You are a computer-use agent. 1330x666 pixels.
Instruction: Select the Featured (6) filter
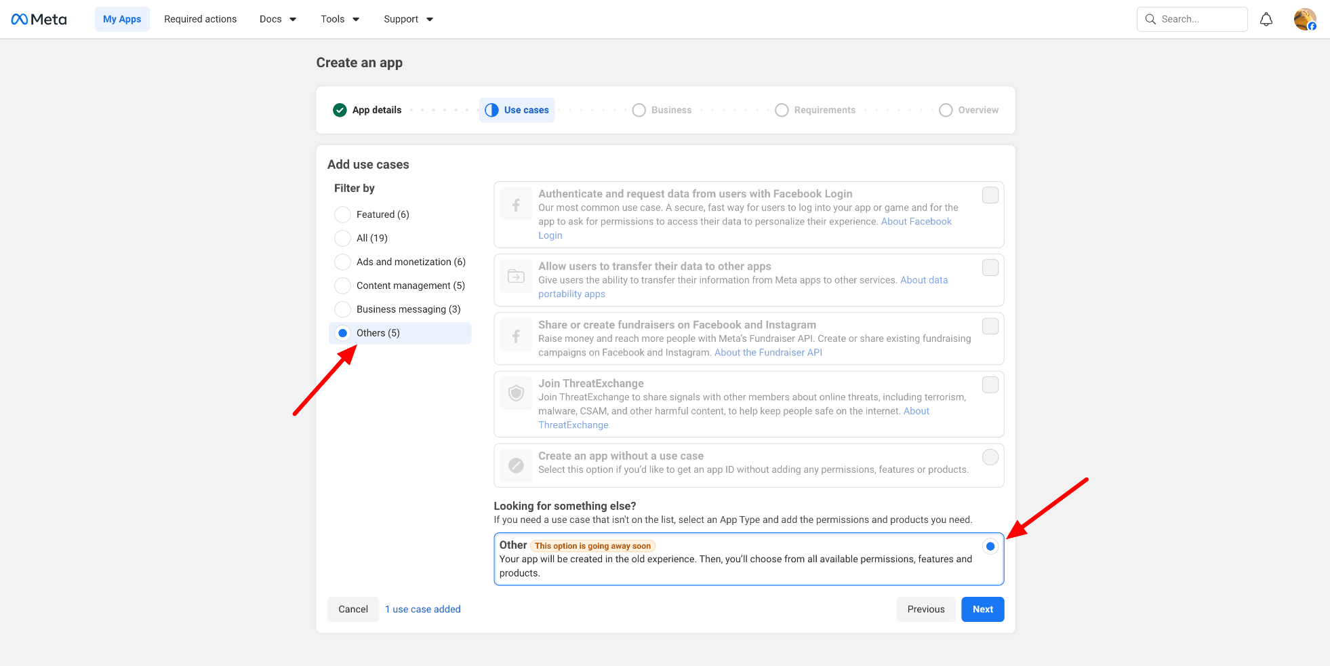343,214
